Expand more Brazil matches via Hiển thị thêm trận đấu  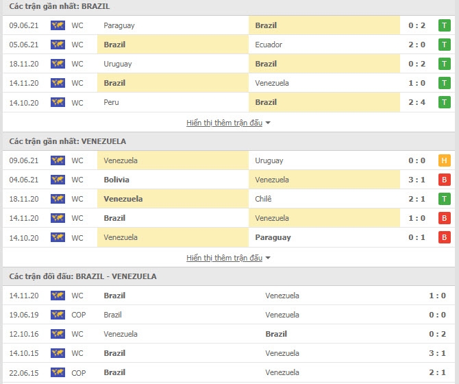click(224, 123)
